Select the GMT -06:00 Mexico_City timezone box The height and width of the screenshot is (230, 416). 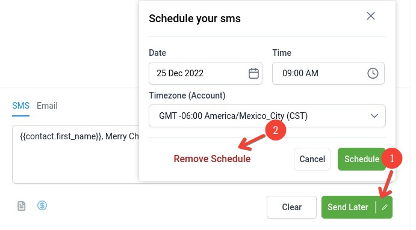267,116
